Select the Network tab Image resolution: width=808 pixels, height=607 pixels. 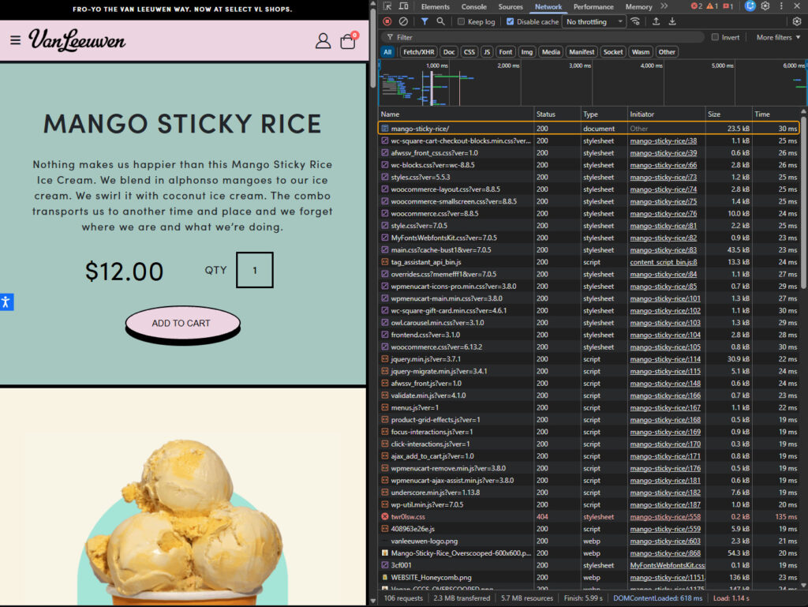(x=548, y=6)
